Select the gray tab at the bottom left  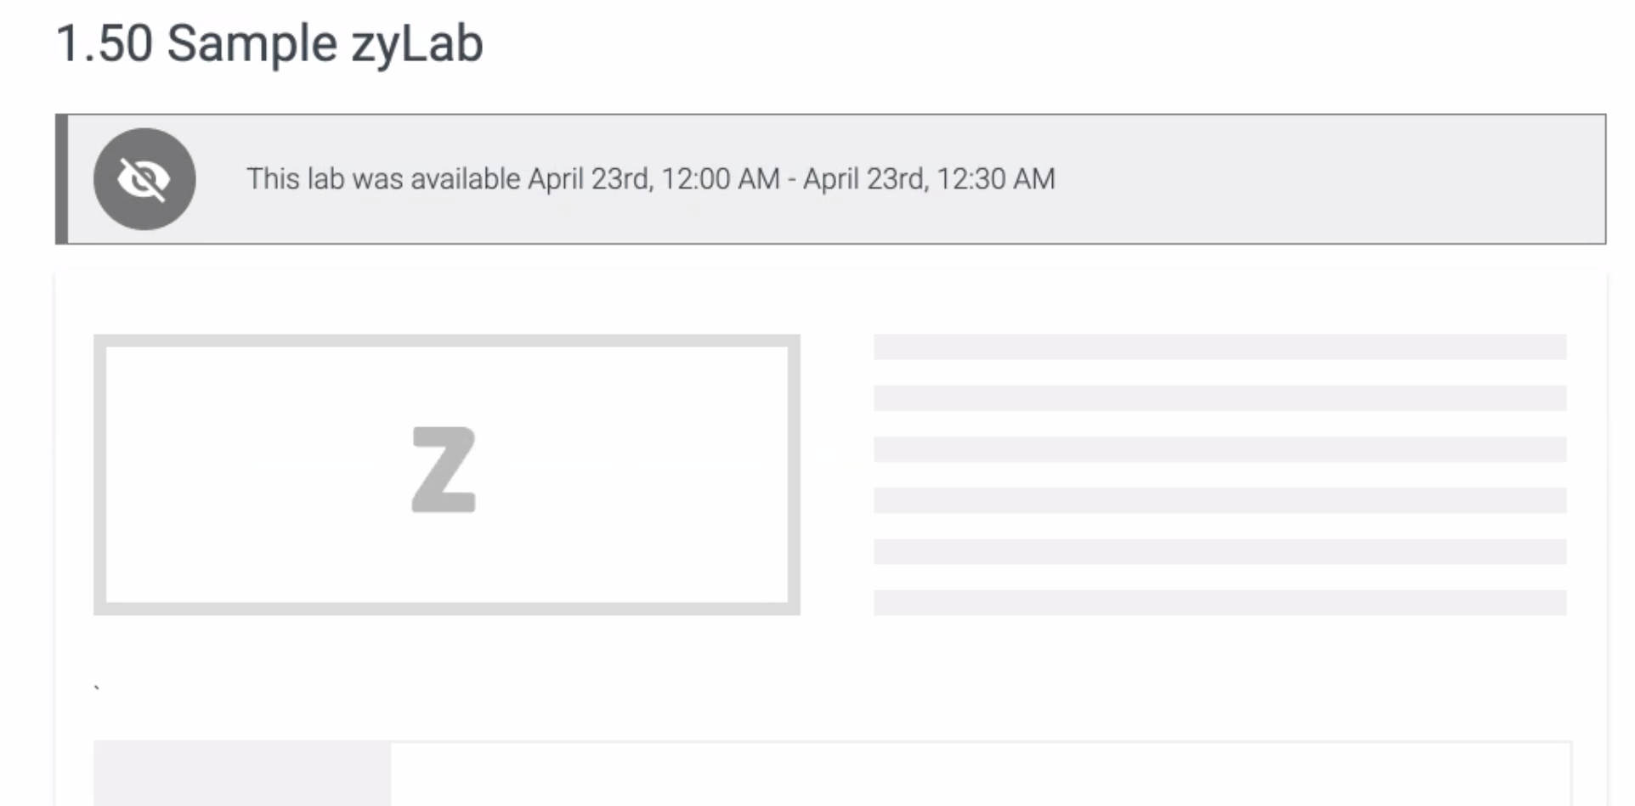point(242,773)
